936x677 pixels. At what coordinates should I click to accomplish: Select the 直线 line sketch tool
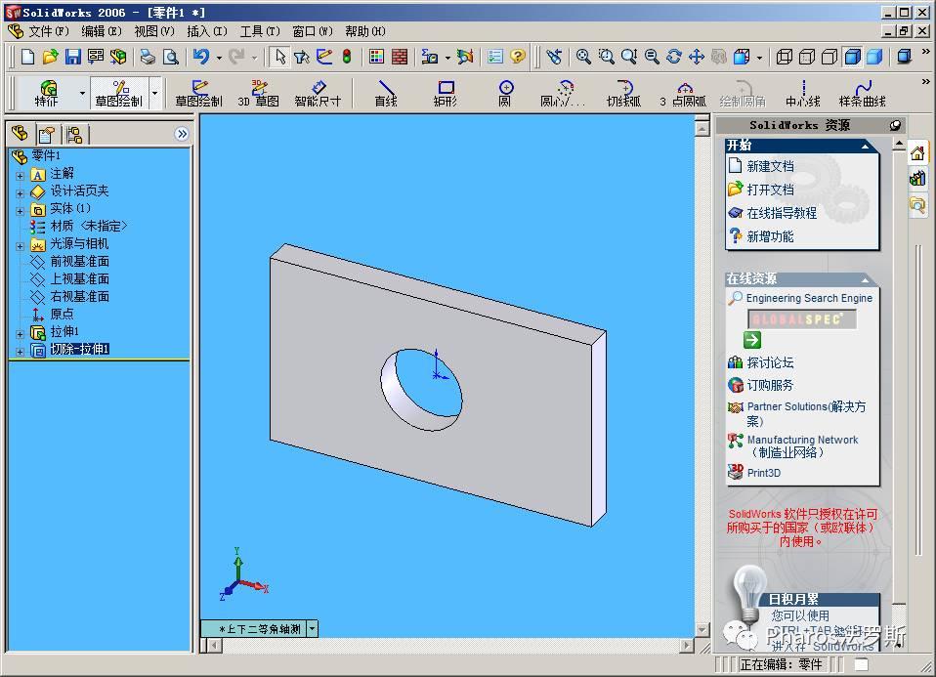386,94
